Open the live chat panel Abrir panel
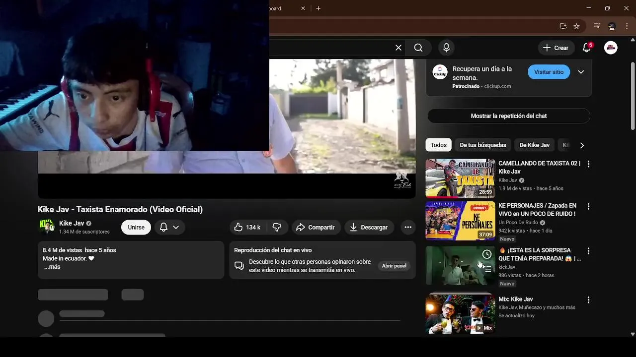This screenshot has height=357, width=636. click(x=394, y=266)
